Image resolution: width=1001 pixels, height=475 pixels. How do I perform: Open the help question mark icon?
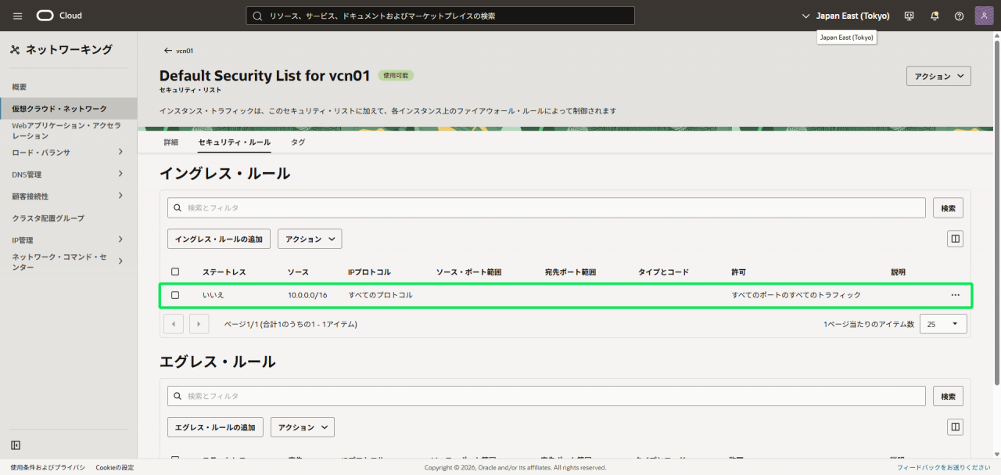point(960,16)
